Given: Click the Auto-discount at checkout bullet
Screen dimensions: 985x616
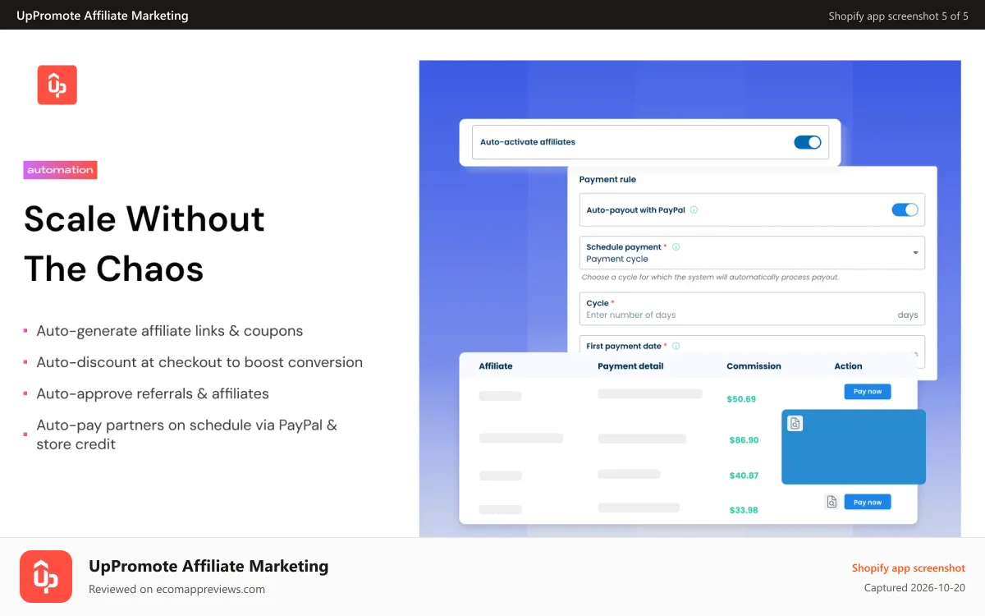Looking at the screenshot, I should (199, 362).
